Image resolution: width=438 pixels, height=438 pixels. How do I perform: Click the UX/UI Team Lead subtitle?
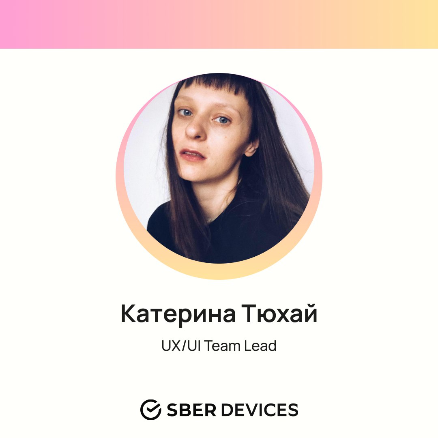click(x=219, y=346)
